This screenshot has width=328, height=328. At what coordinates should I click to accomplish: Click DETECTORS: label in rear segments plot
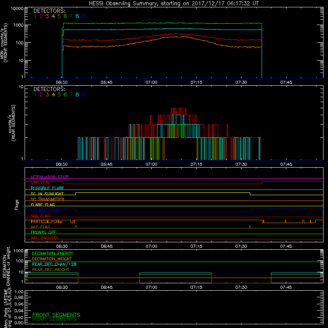[x=49, y=89]
